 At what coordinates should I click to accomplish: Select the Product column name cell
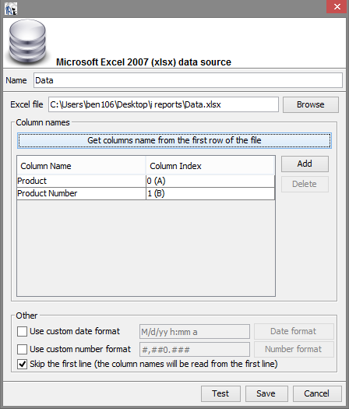coord(81,181)
